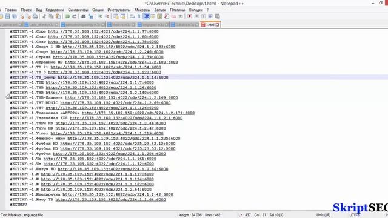Click the UTF-8 encoding status field

pos(354,215)
